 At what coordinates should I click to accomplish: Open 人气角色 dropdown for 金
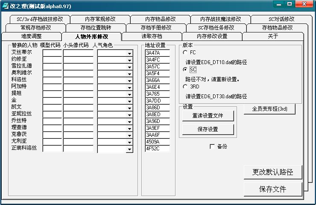(x=129, y=101)
